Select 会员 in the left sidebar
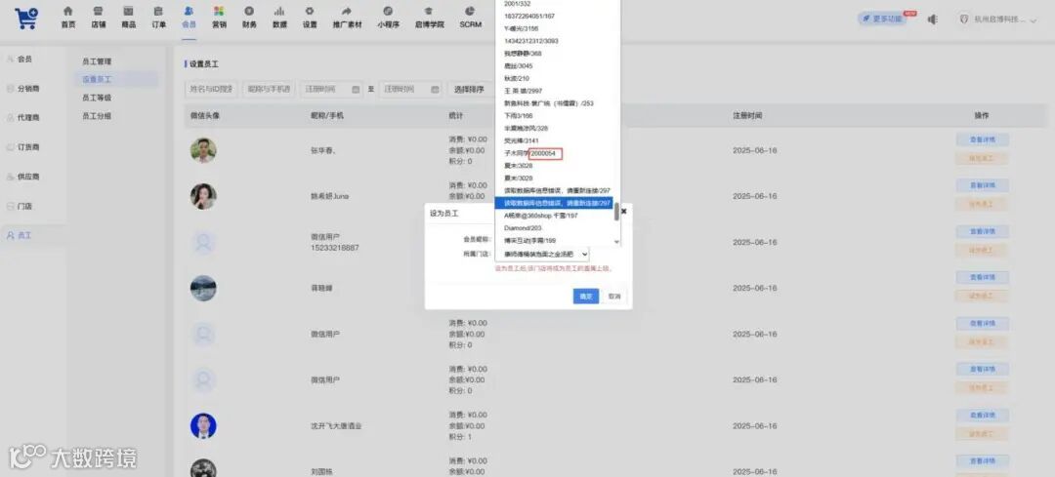1055x477 pixels. click(24, 60)
